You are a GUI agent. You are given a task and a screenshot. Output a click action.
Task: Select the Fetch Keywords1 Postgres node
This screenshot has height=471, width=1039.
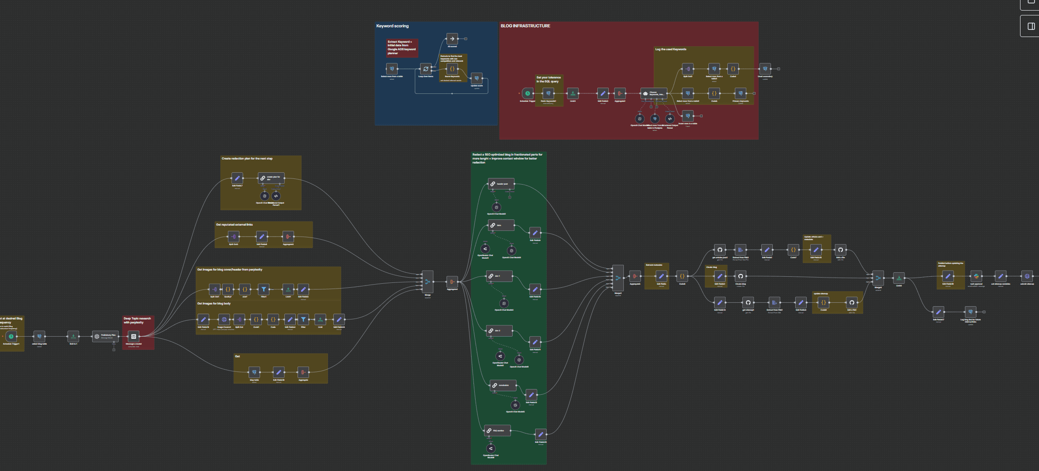point(548,93)
